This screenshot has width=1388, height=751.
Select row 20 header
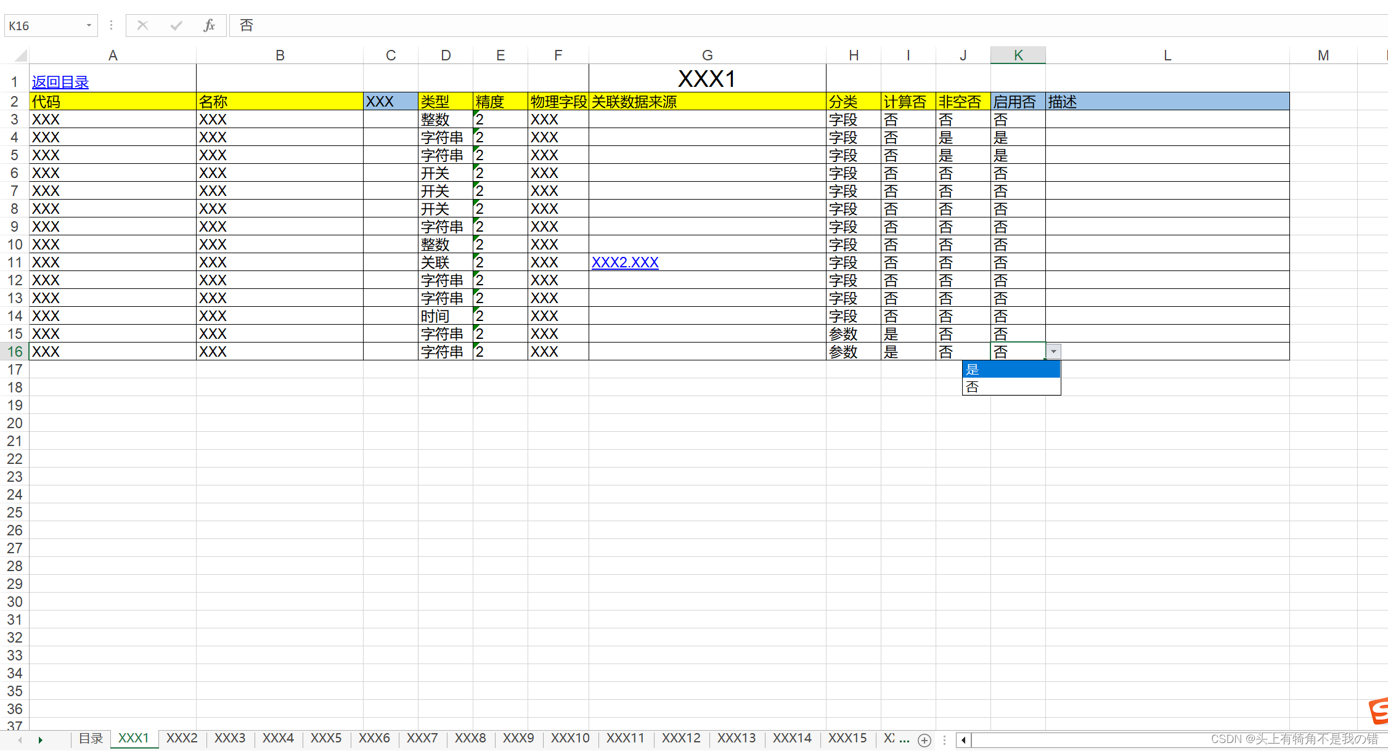click(14, 423)
